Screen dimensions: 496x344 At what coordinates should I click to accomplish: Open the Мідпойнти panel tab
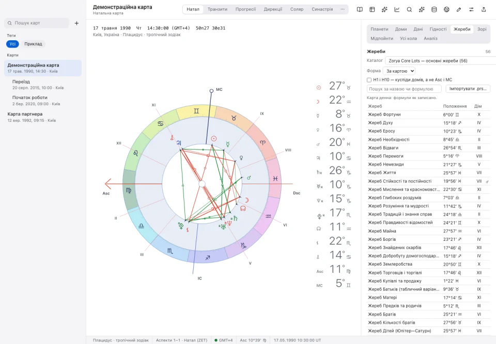coord(382,38)
